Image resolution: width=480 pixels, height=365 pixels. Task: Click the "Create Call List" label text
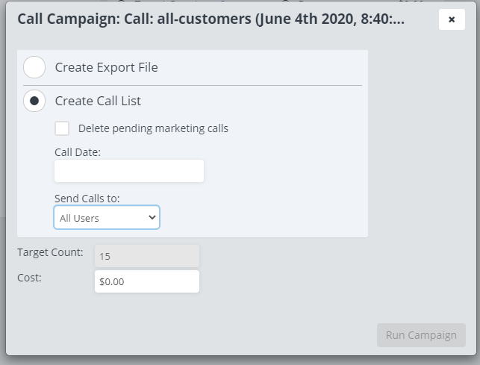(x=98, y=101)
